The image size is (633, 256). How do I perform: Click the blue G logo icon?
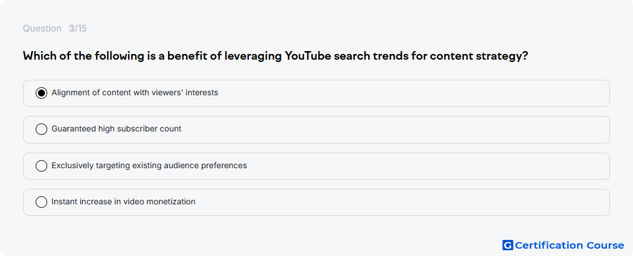508,245
